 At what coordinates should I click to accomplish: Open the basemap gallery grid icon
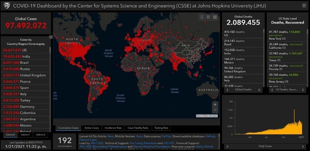pyautogui.click(x=215, y=17)
